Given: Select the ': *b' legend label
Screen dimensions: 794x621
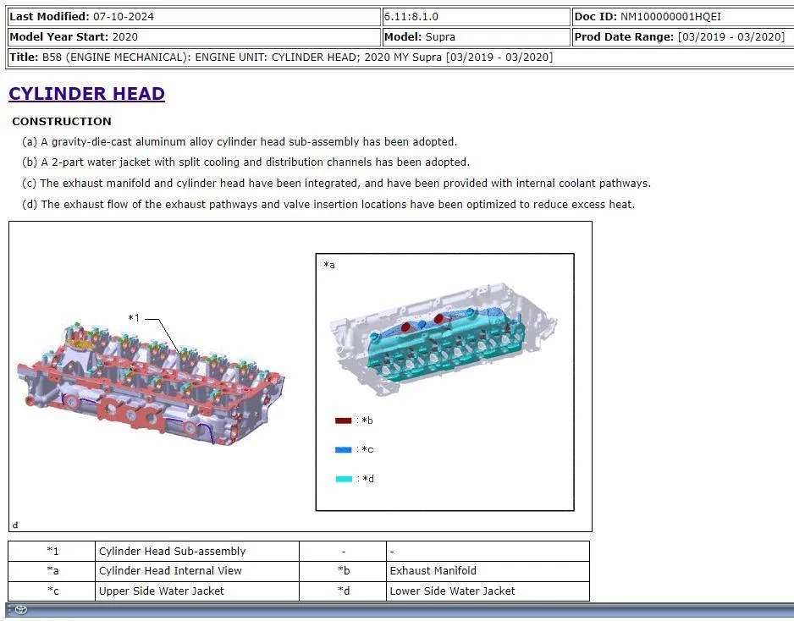Looking at the screenshot, I should (x=365, y=420).
